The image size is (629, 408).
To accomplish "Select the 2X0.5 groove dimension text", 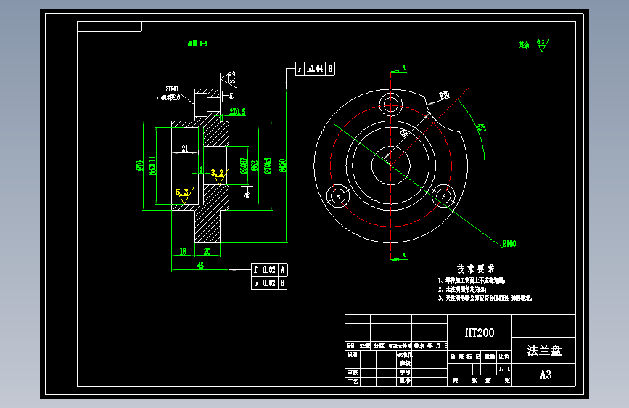I will (x=237, y=112).
